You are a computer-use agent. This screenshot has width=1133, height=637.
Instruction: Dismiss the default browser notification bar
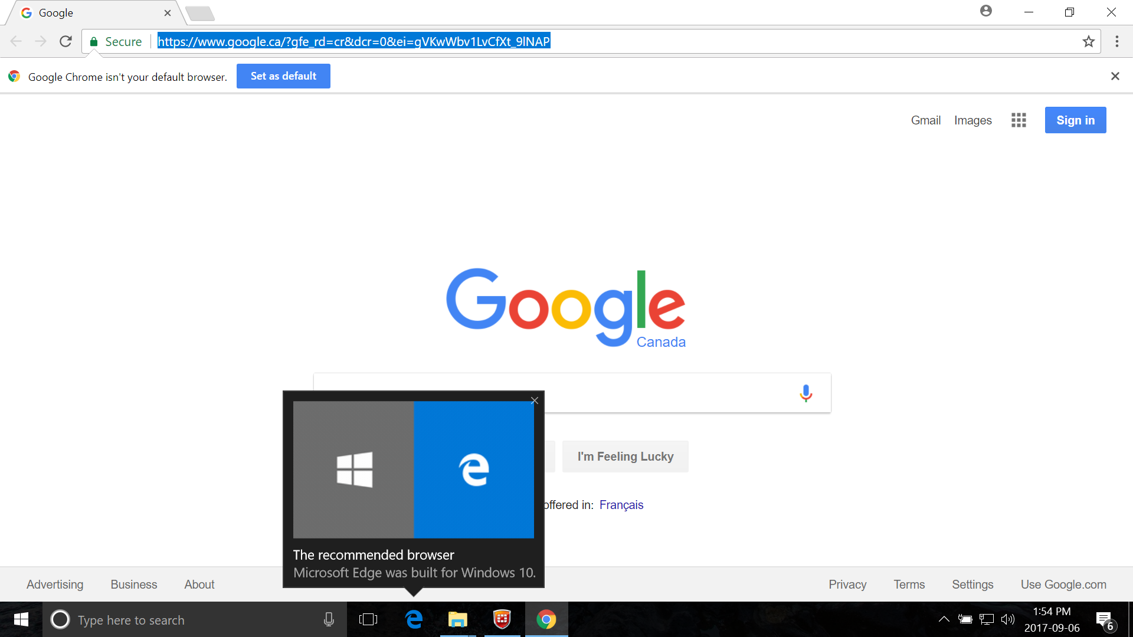(1115, 76)
